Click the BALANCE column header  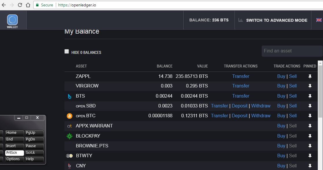pyautogui.click(x=165, y=66)
